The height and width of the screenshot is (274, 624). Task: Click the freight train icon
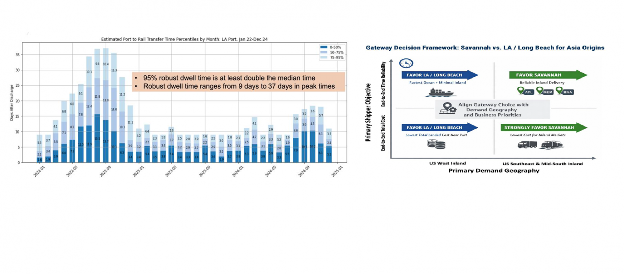[x=551, y=144]
